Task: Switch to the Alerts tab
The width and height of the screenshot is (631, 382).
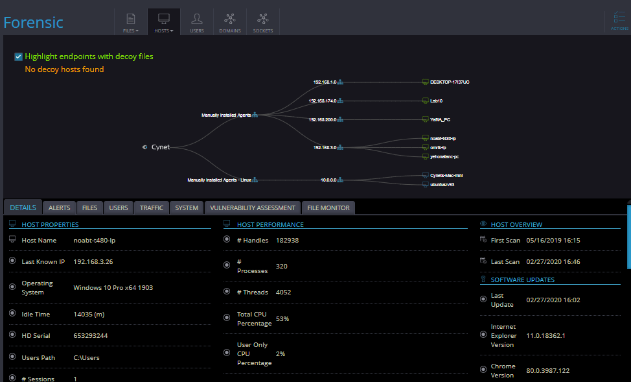Action: click(x=60, y=208)
